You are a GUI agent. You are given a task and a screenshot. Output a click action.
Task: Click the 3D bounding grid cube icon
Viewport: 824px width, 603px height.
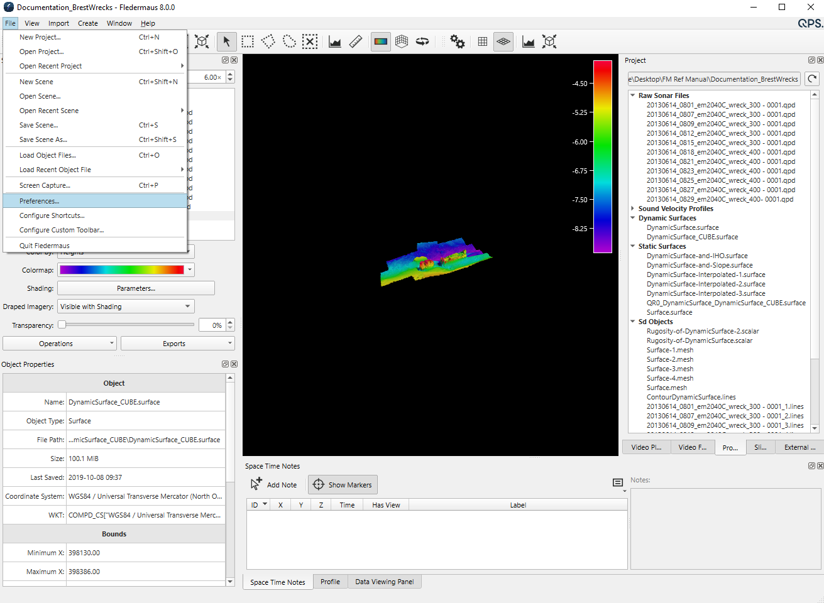point(402,42)
